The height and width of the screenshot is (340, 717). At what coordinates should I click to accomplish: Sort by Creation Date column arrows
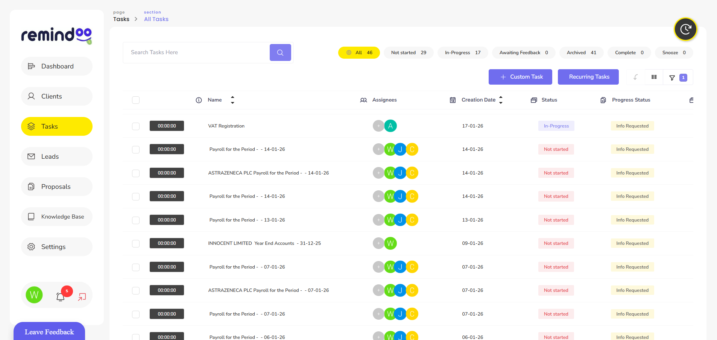coord(501,100)
